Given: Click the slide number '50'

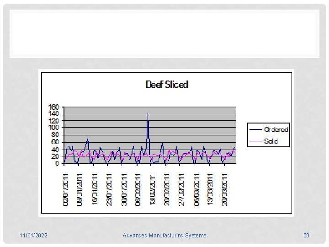Looking at the screenshot, I should [x=306, y=235].
